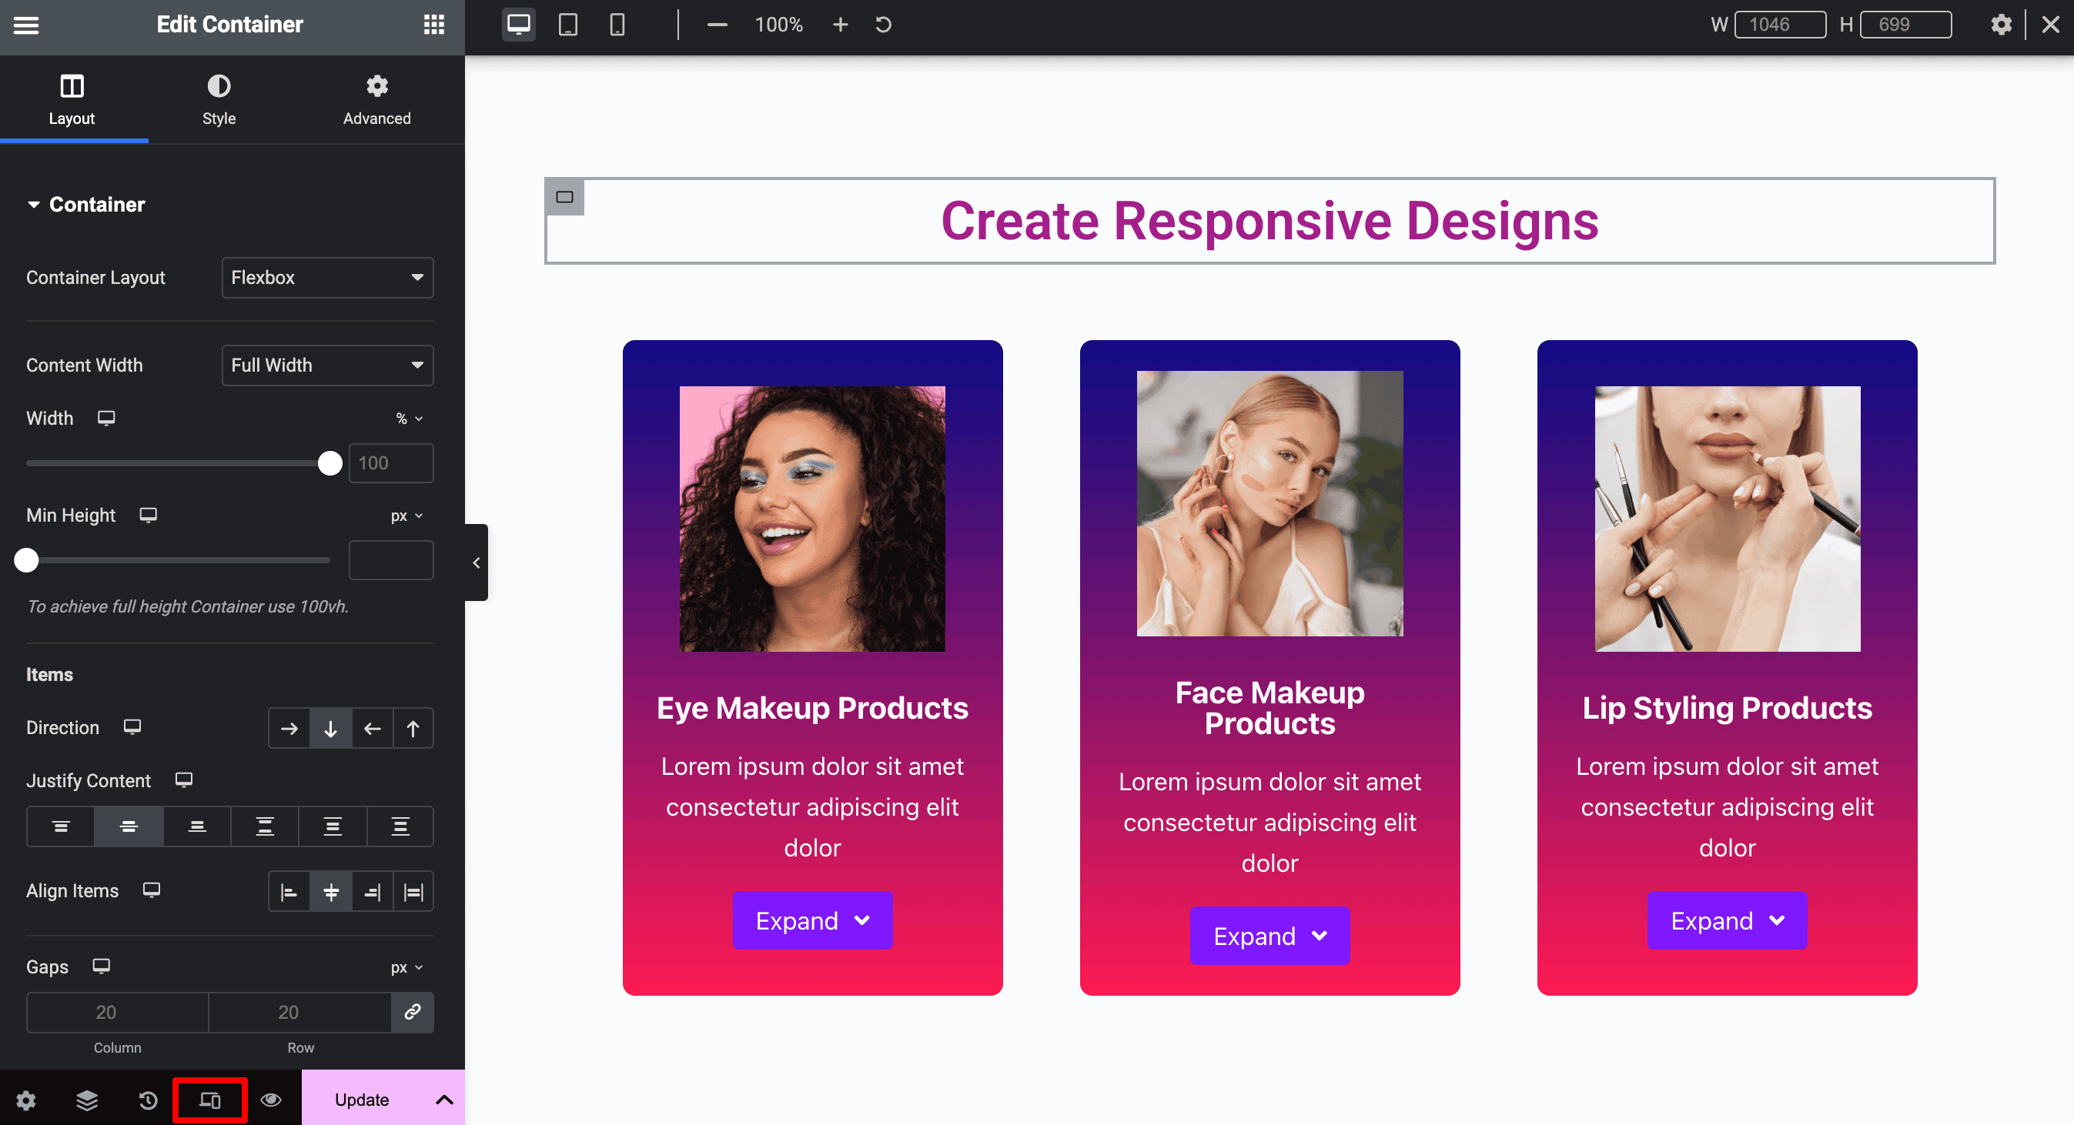2074x1125 pixels.
Task: Zoom out with the minus icon
Action: 717,25
